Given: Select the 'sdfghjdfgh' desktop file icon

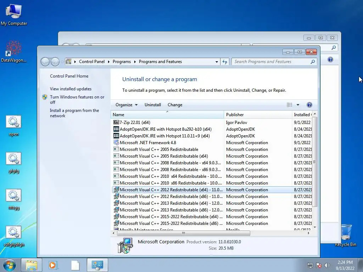Looking at the screenshot, I should coord(14,236).
